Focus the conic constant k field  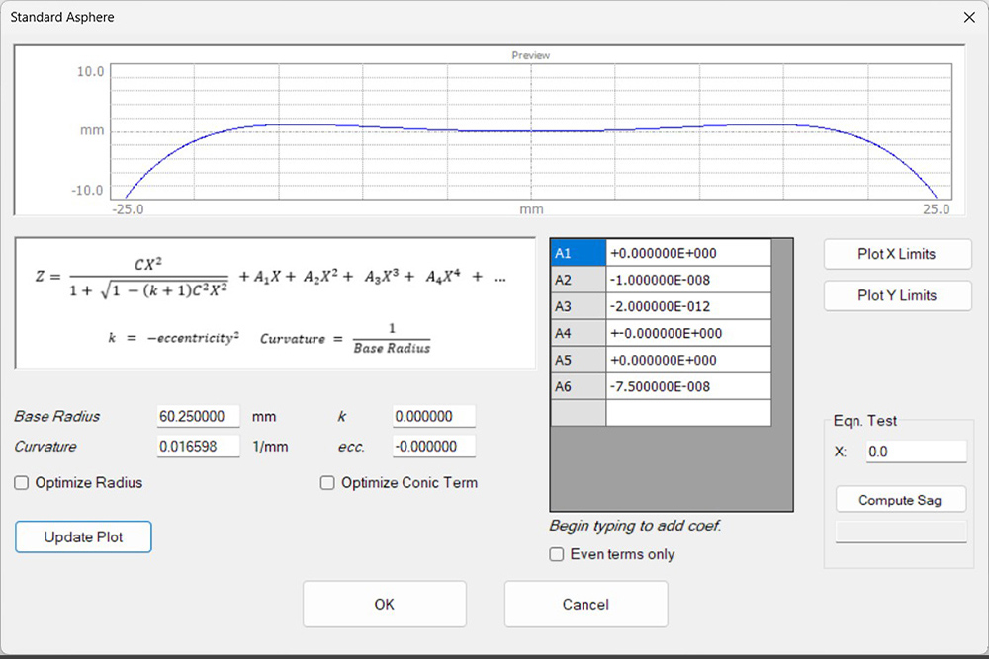pos(434,416)
